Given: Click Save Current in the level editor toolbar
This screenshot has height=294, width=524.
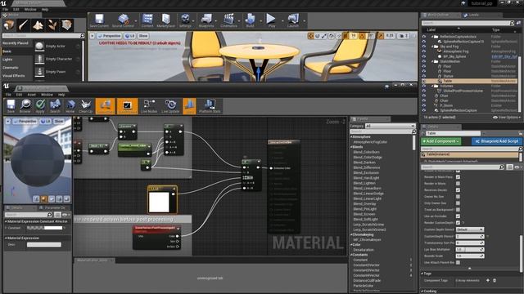Looking at the screenshot, I should [99, 20].
